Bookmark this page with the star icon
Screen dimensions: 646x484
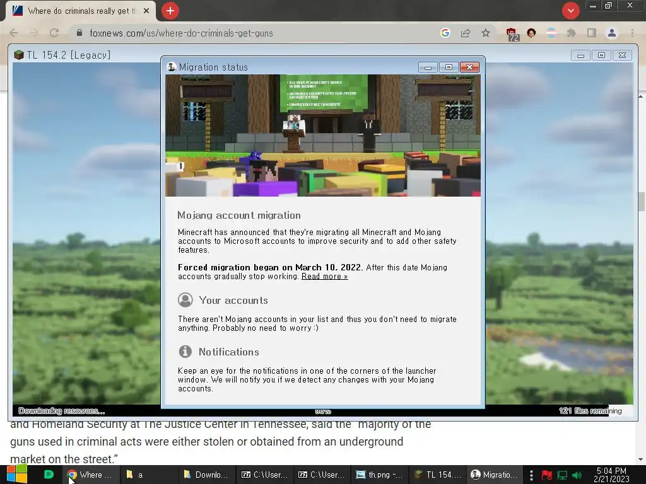[486, 33]
